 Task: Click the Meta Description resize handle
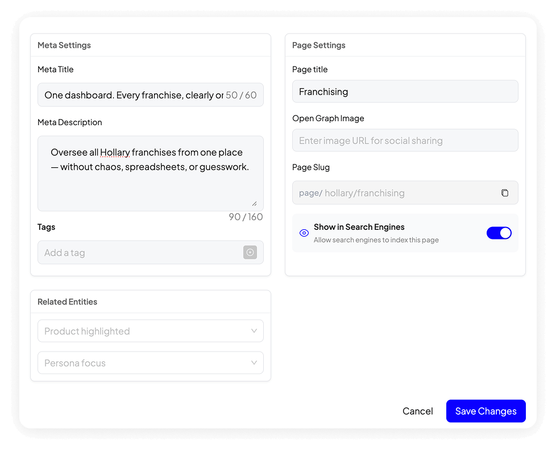click(x=254, y=203)
